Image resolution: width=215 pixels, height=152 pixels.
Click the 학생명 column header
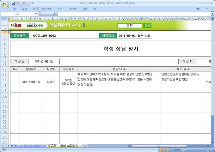tap(51, 69)
